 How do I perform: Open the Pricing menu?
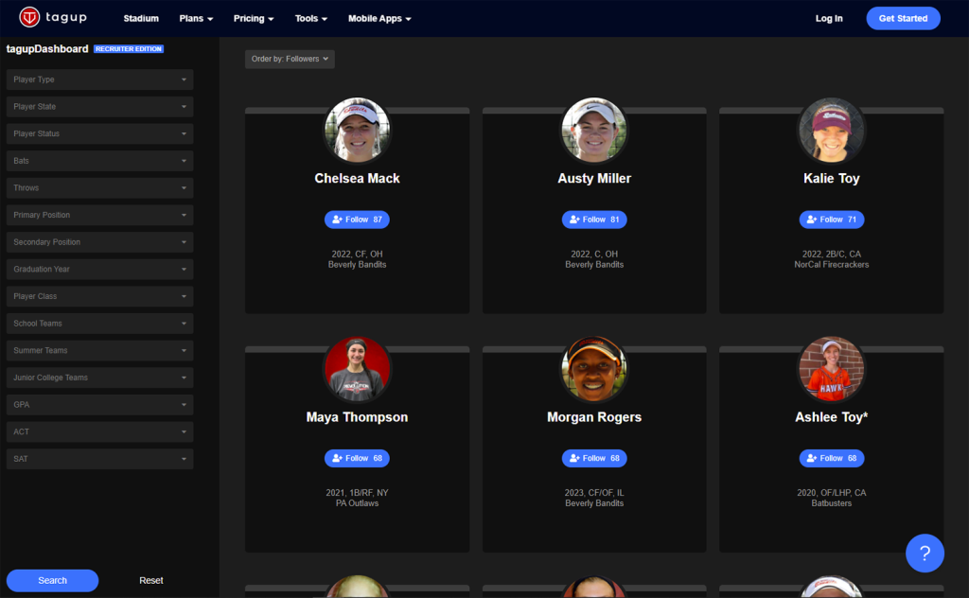click(254, 19)
